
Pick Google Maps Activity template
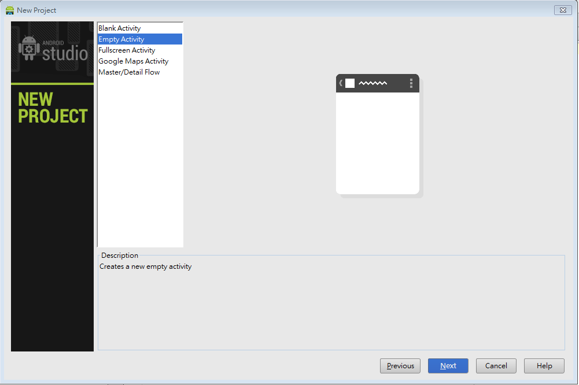coord(140,61)
